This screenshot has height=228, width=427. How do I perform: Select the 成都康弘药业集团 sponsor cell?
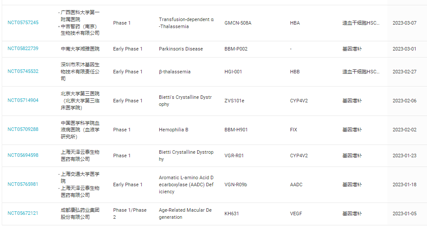tap(80, 214)
